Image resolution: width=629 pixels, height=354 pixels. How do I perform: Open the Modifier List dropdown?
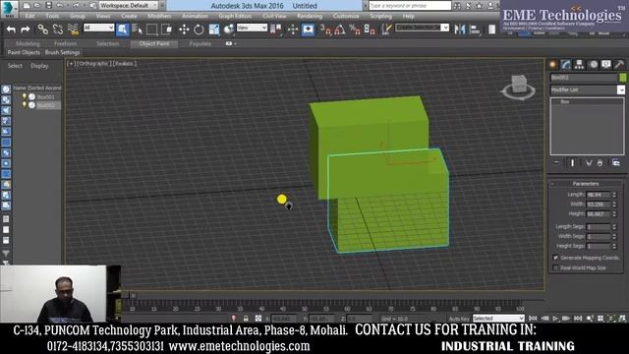pos(588,89)
